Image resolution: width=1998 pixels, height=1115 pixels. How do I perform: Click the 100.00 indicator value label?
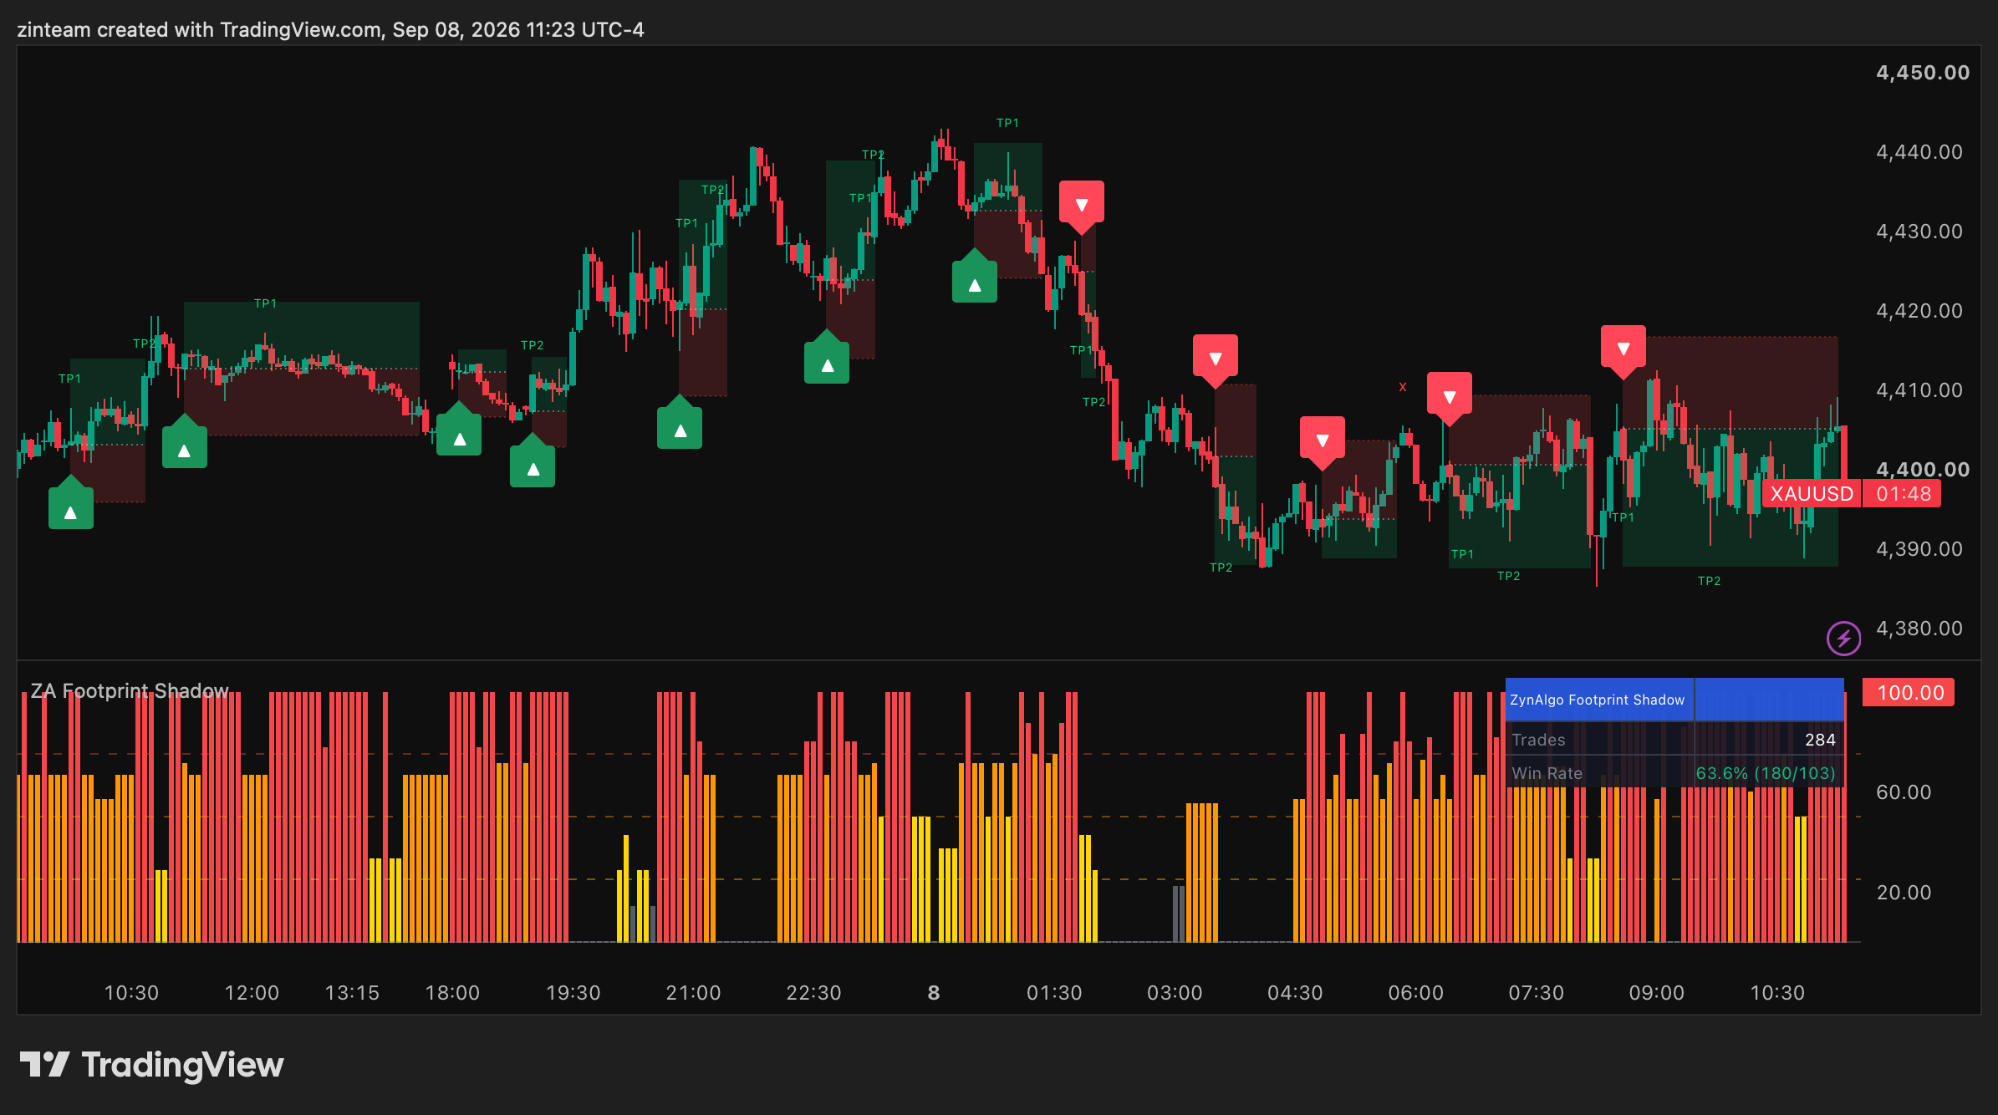point(1909,693)
